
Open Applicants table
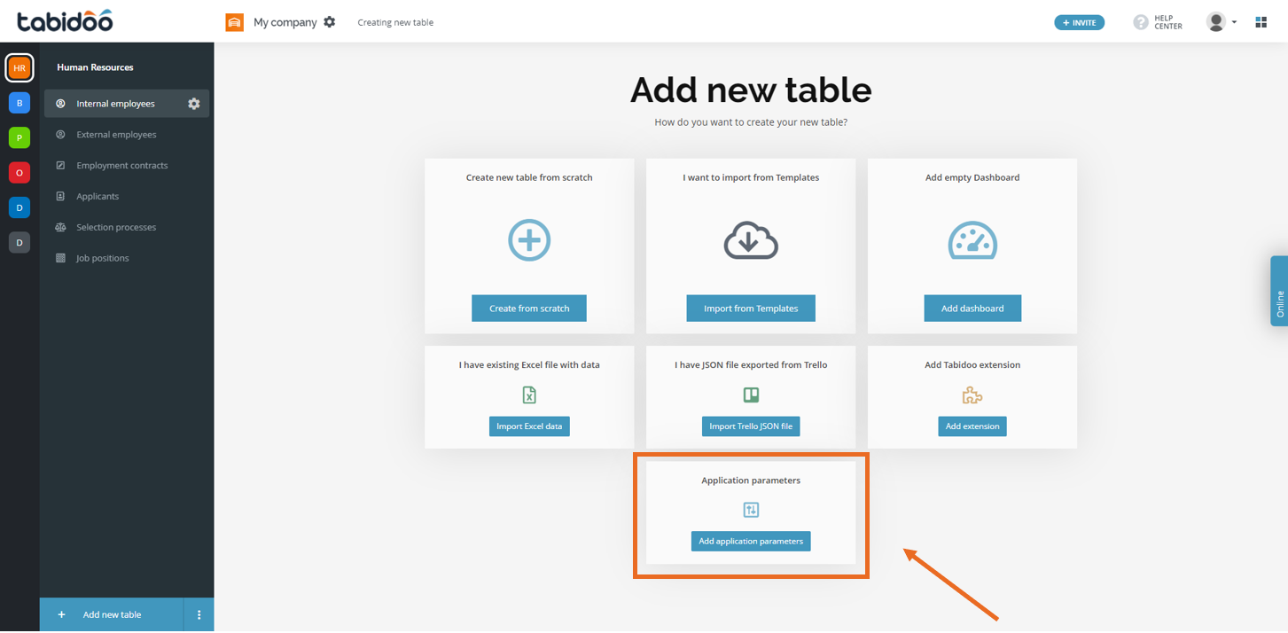127,197
